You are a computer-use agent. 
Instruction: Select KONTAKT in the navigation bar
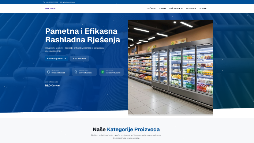pyautogui.click(x=203, y=8)
